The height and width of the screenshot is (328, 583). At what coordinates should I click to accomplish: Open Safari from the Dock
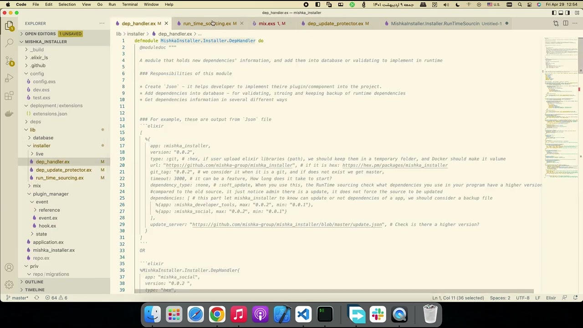tap(196, 314)
